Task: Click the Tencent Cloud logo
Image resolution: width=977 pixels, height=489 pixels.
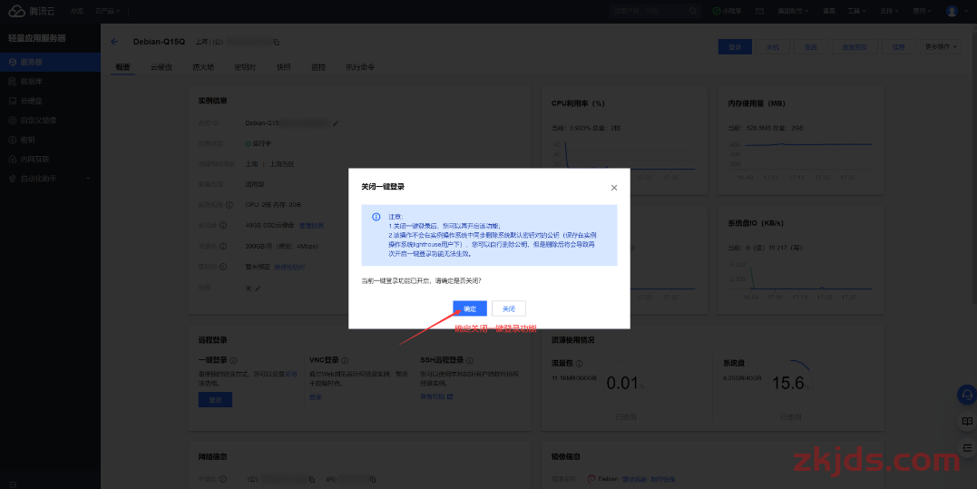Action: point(32,11)
